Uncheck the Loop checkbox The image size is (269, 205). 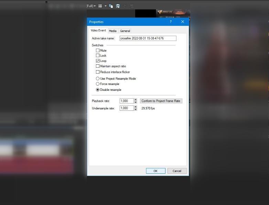98,61
